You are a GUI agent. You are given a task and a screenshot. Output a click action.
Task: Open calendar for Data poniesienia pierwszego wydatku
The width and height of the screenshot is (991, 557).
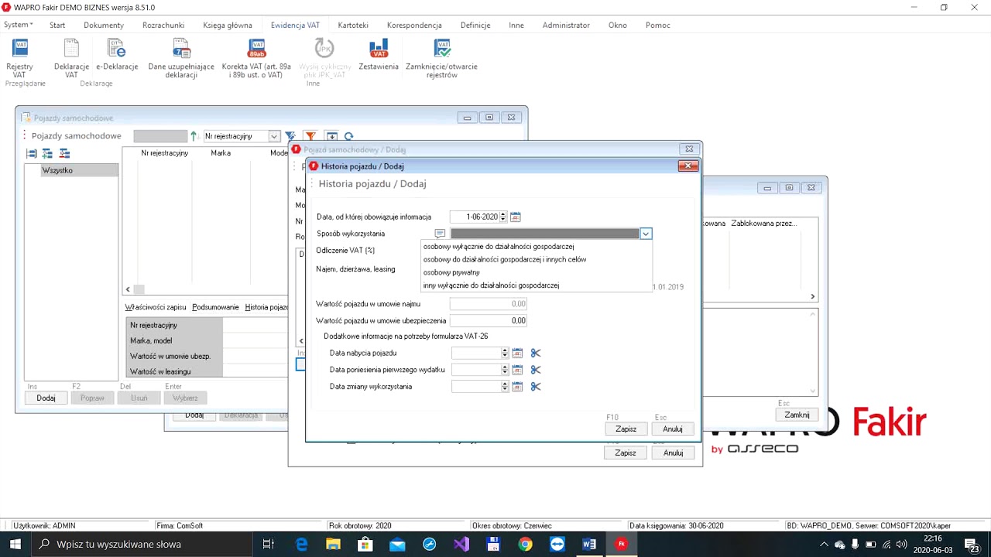click(x=517, y=370)
